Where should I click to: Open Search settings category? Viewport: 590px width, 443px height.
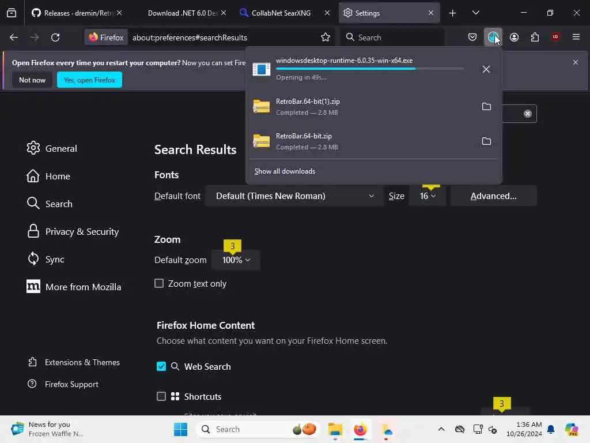(x=50, y=204)
